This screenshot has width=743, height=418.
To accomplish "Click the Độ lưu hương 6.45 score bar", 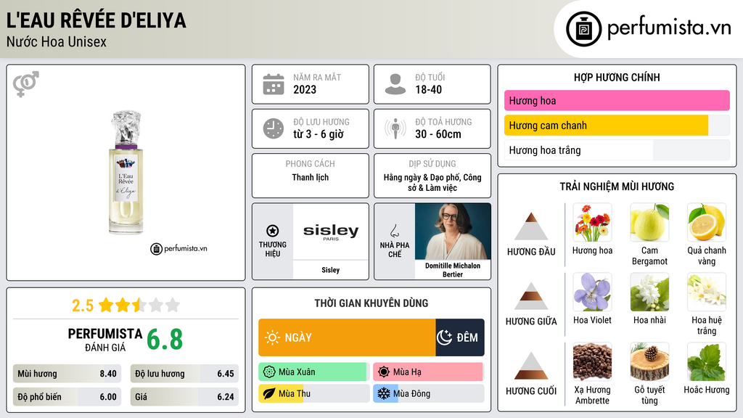I will pyautogui.click(x=184, y=374).
